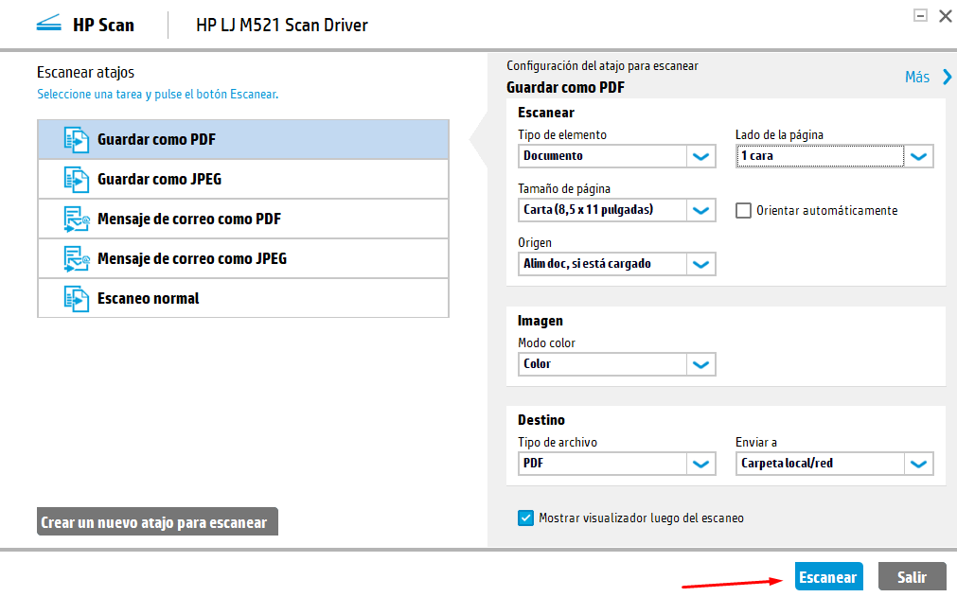Choose Mensaje de correo como PDF
The image size is (957, 597).
(x=243, y=219)
